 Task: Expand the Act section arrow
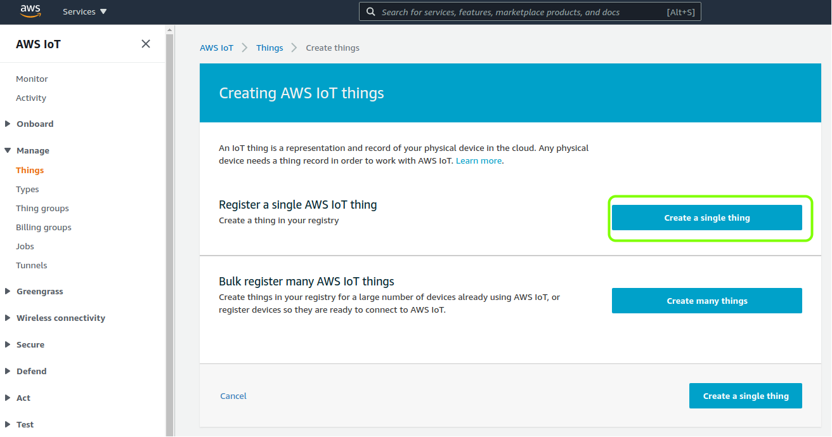8,398
